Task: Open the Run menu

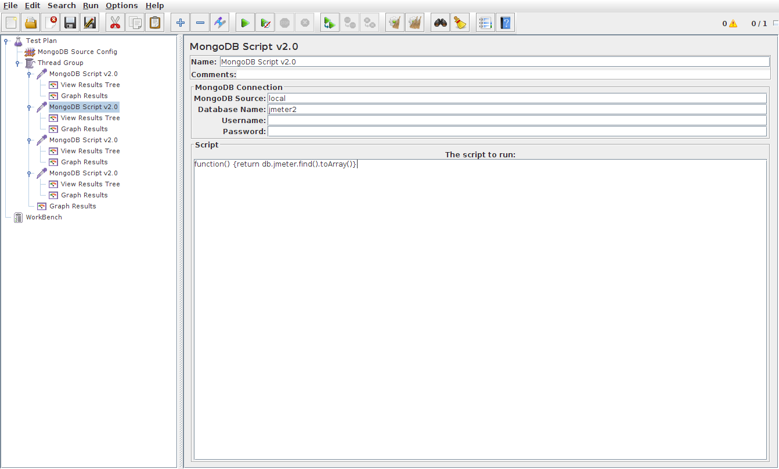Action: (x=91, y=5)
